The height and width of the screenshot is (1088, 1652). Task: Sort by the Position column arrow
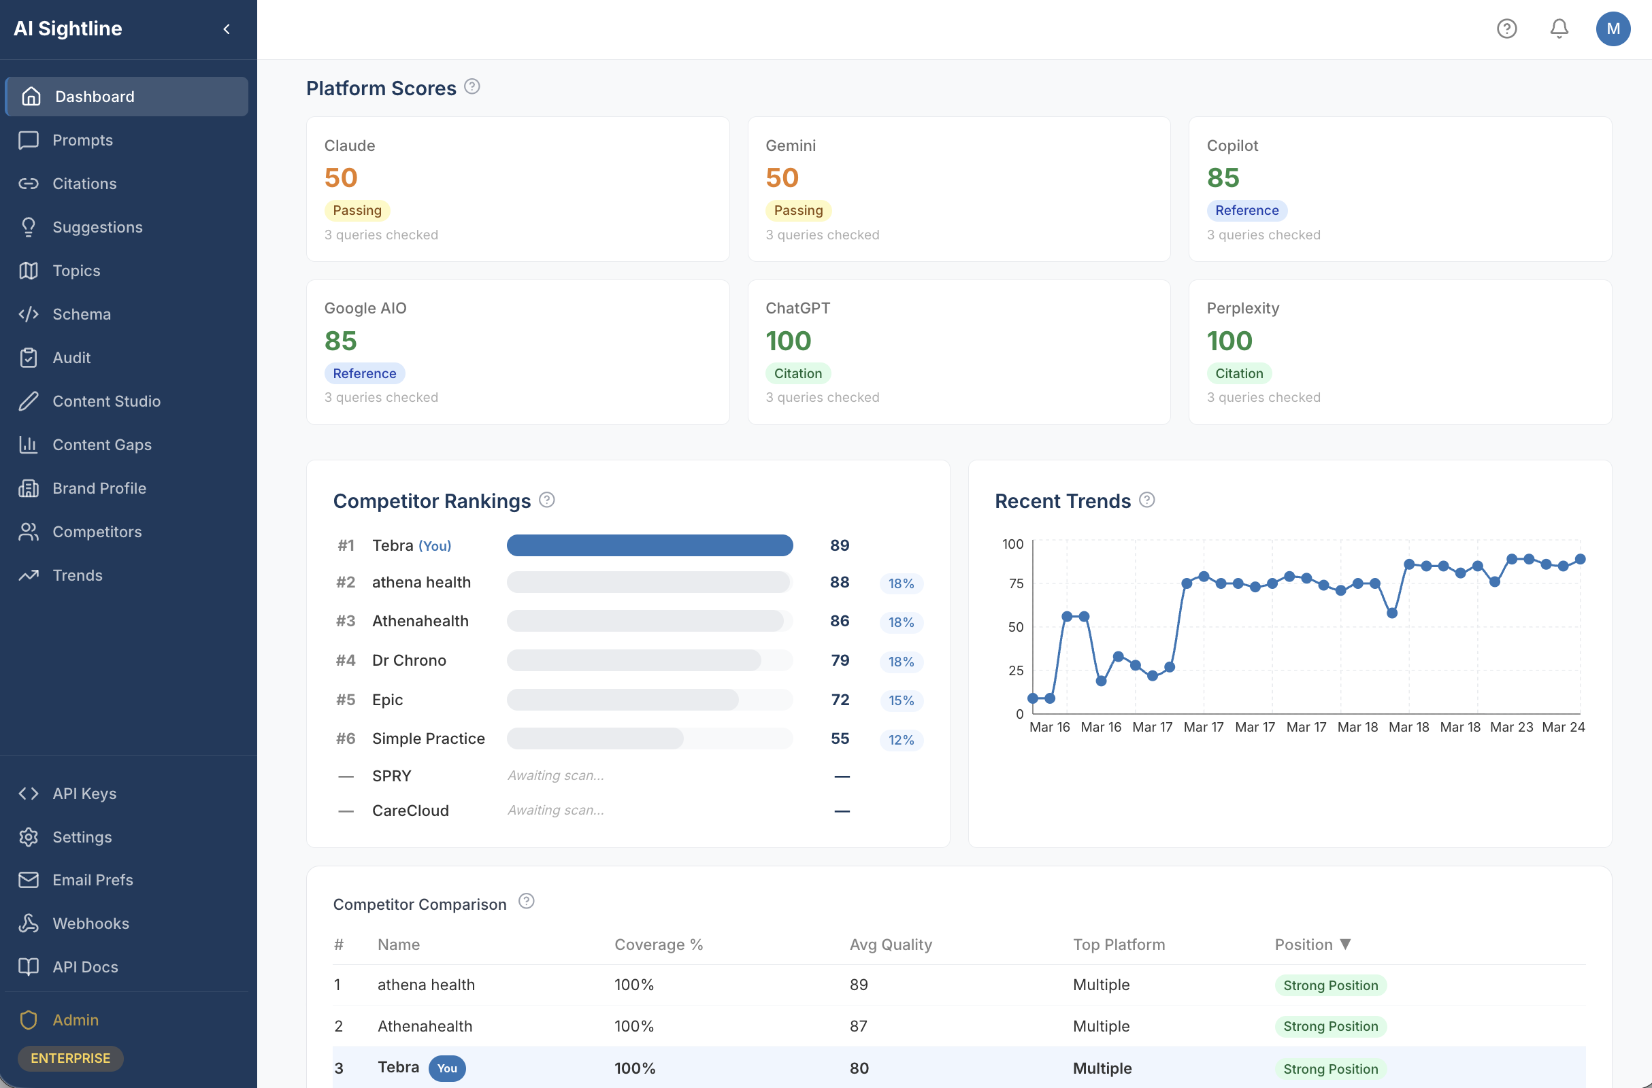click(x=1345, y=945)
